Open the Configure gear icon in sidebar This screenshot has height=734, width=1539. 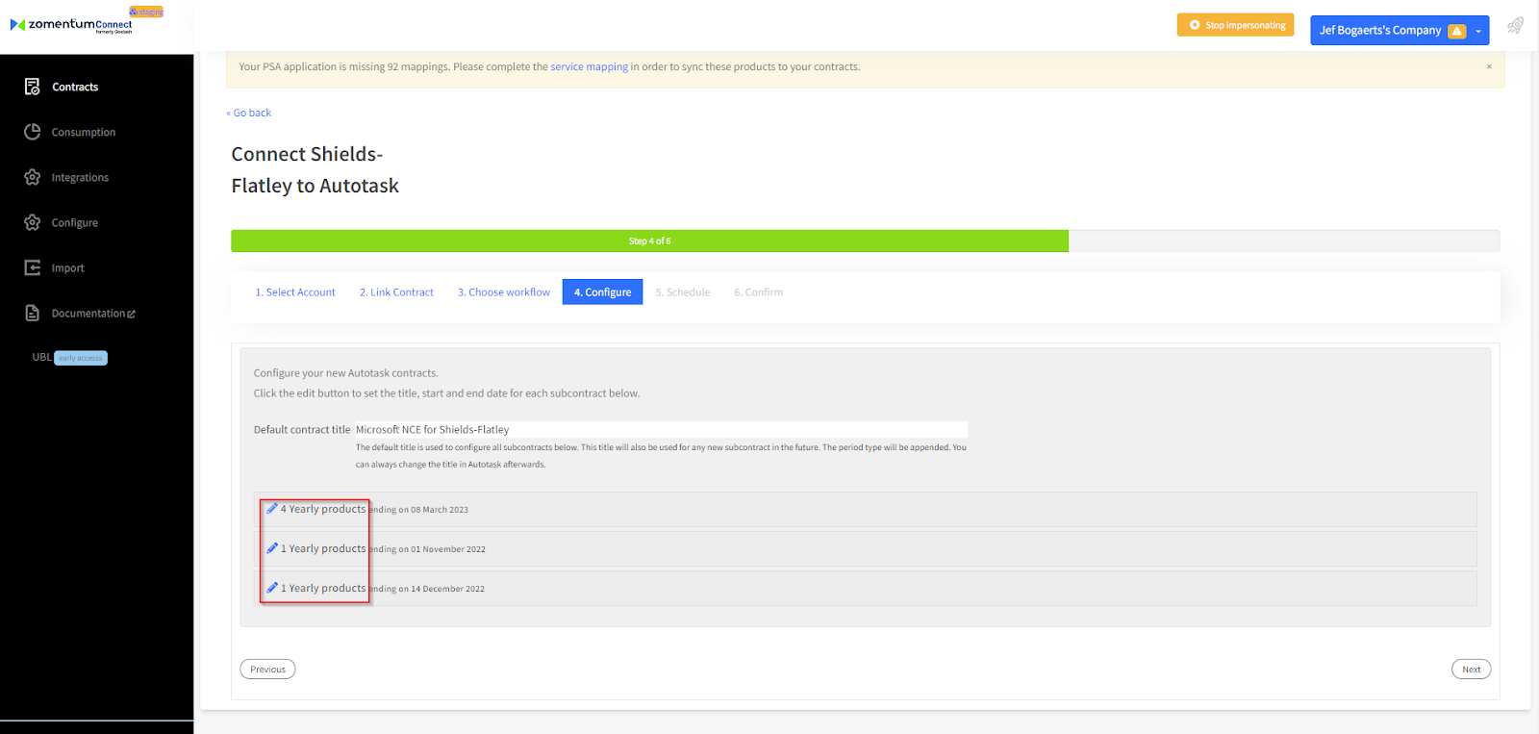pos(33,222)
